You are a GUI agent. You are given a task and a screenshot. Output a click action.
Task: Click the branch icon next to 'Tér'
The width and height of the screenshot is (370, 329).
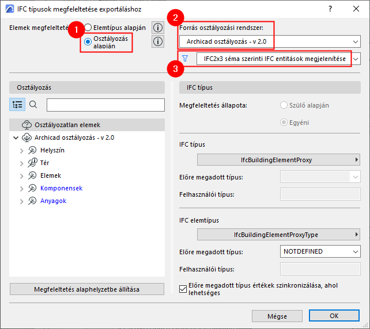[x=32, y=163]
